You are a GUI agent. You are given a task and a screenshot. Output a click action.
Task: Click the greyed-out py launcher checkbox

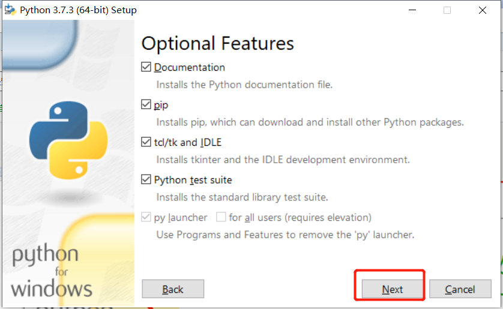(x=146, y=217)
